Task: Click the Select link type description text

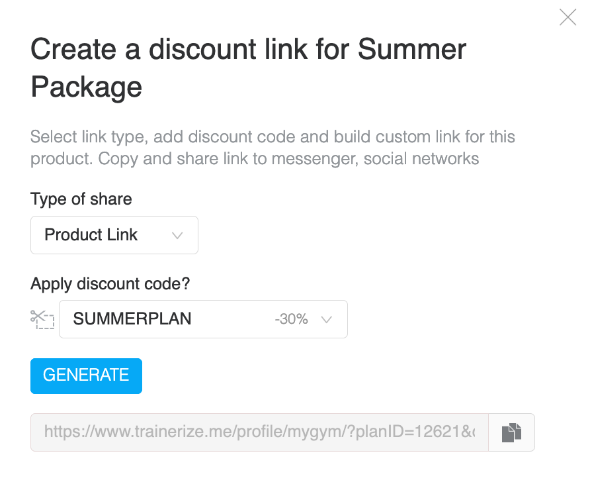Action: coord(273,148)
